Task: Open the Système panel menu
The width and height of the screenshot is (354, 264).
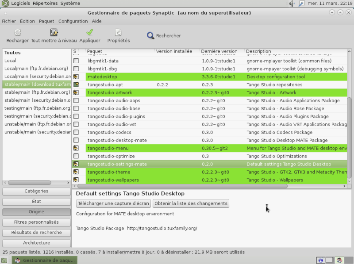Action: click(x=70, y=4)
